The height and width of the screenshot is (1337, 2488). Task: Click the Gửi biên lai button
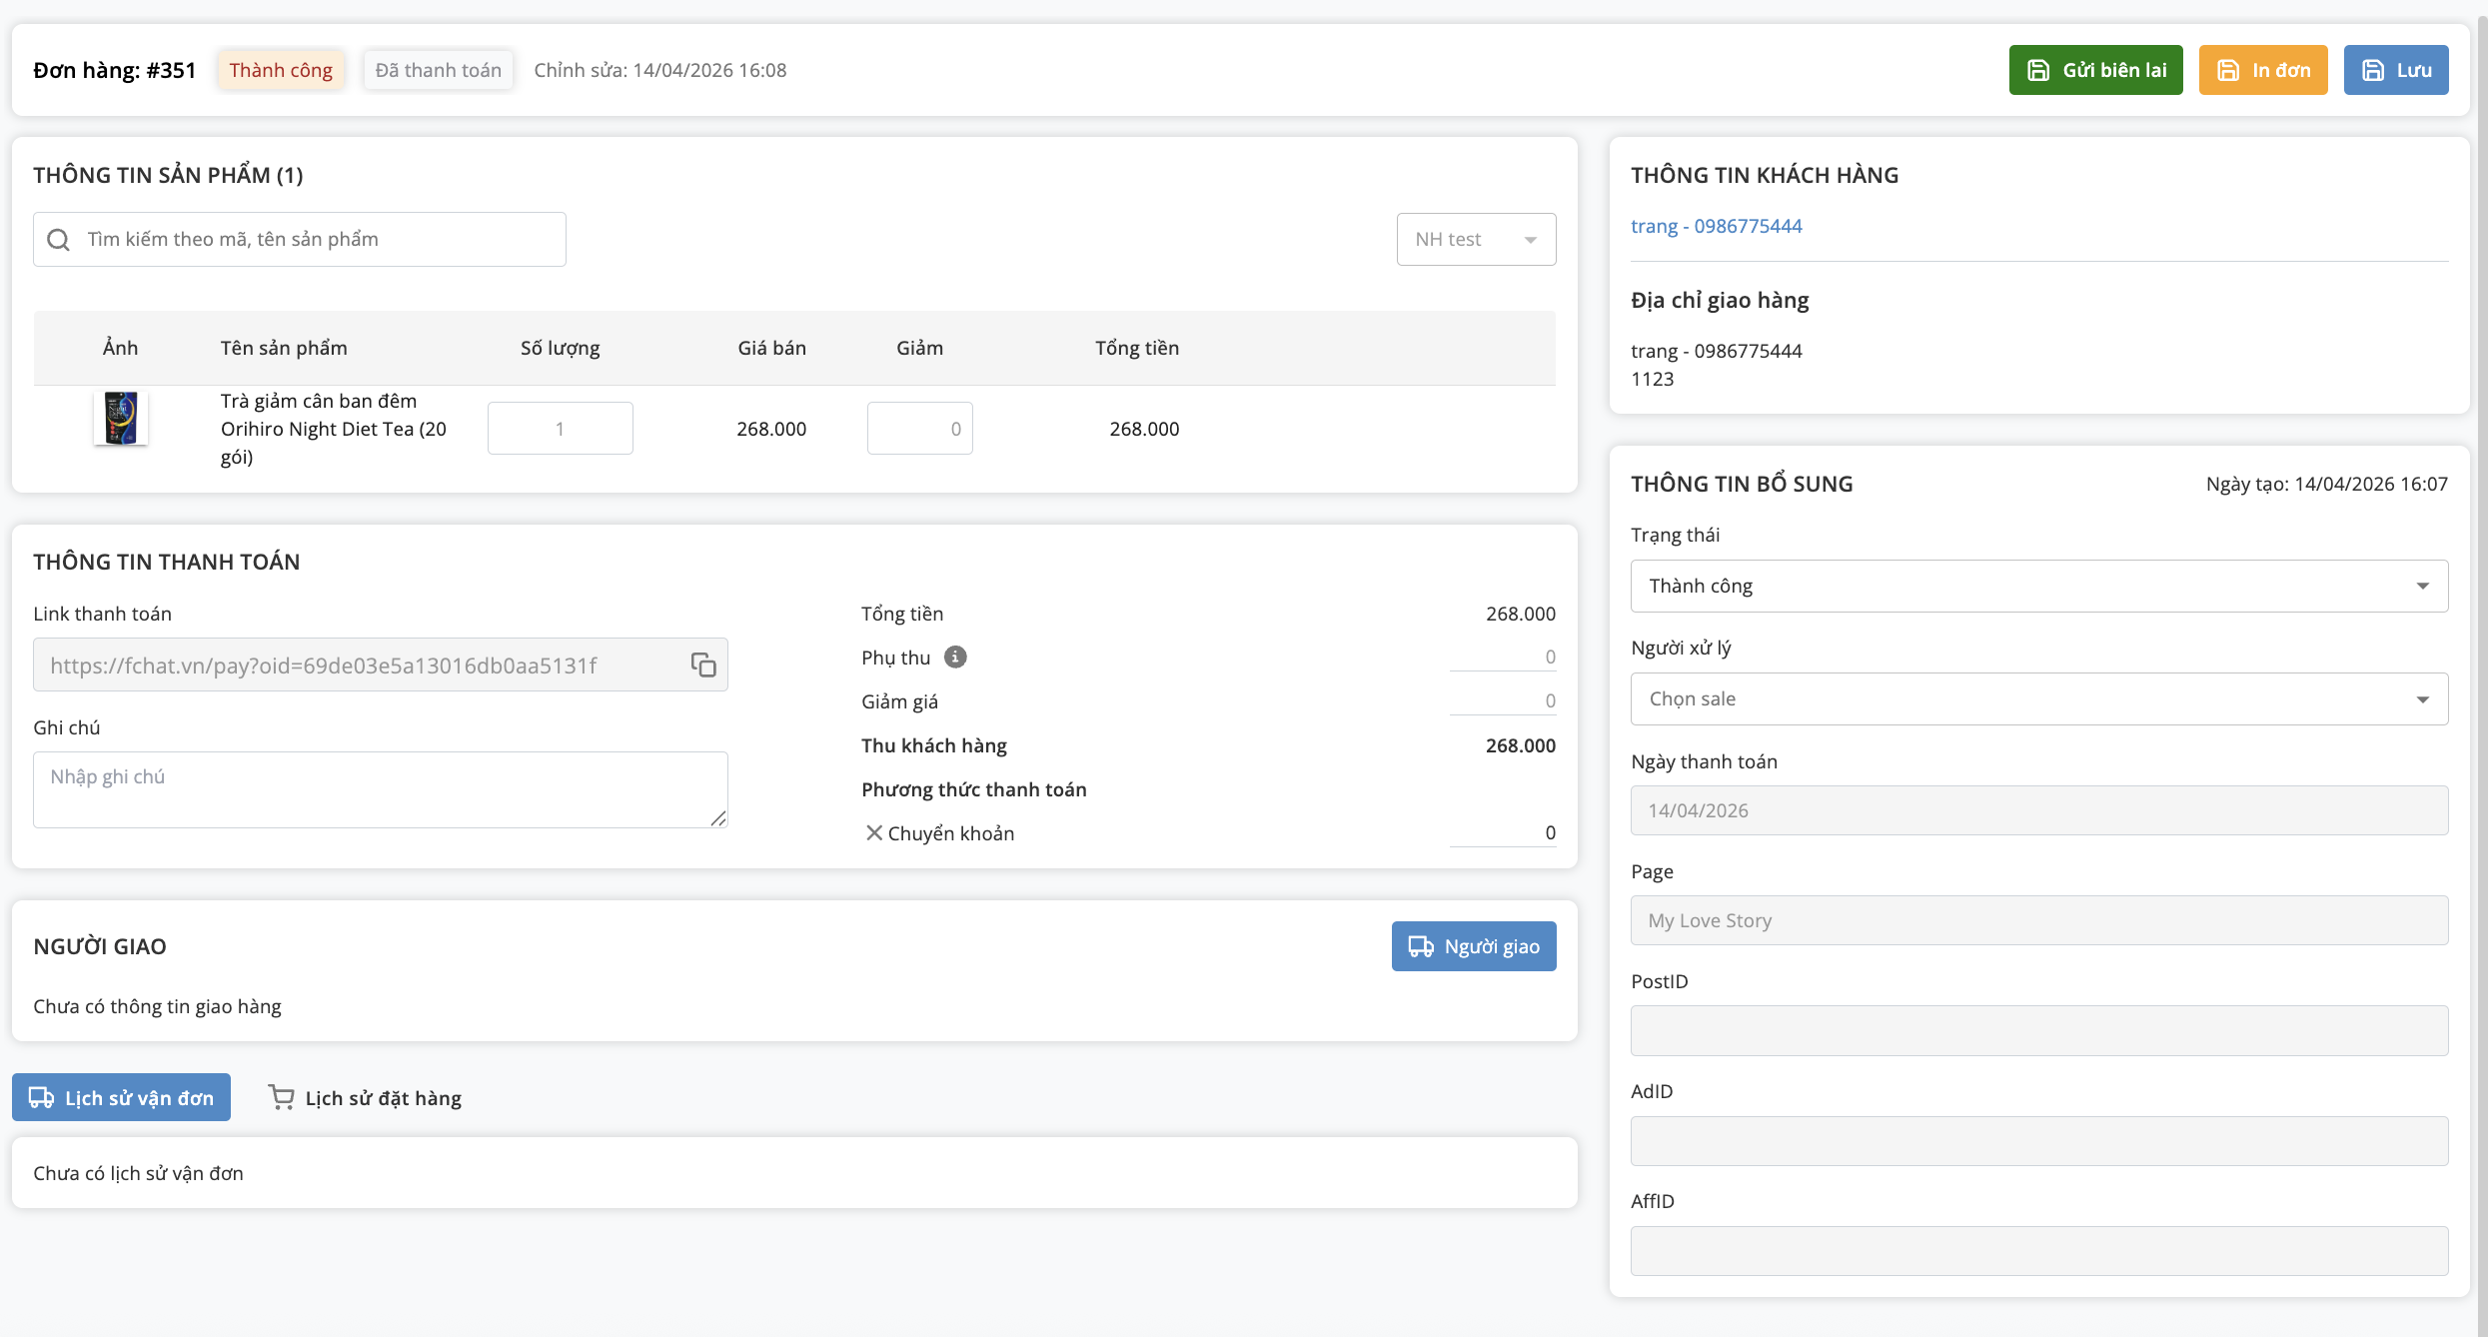[x=2095, y=70]
